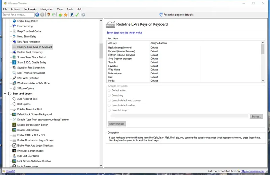Click the Restore Point Frequency icon
270x175 pixels.
tap(14, 52)
